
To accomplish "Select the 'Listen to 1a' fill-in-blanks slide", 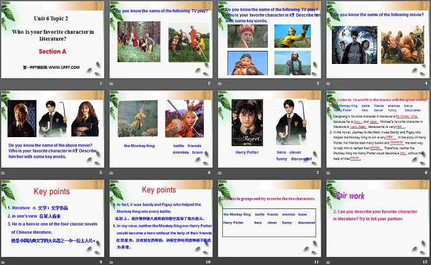I will pyautogui.click(x=377, y=129).
